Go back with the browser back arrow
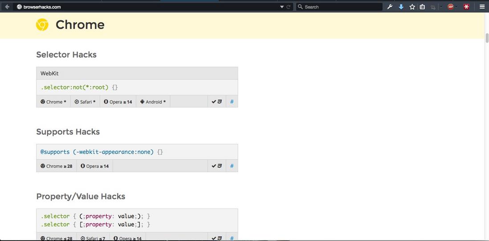 7,7
